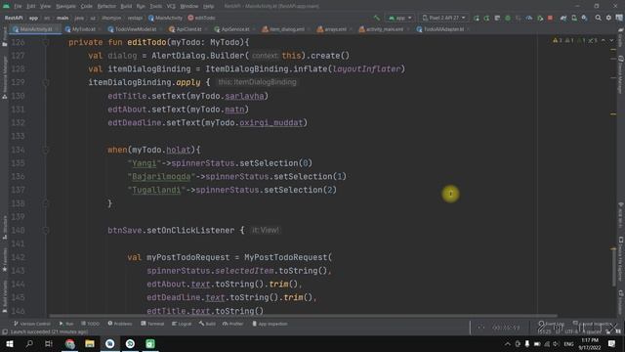This screenshot has height=352, width=625.
Task: Click the taskbar clock showing 1:17 PM
Action: point(590,343)
